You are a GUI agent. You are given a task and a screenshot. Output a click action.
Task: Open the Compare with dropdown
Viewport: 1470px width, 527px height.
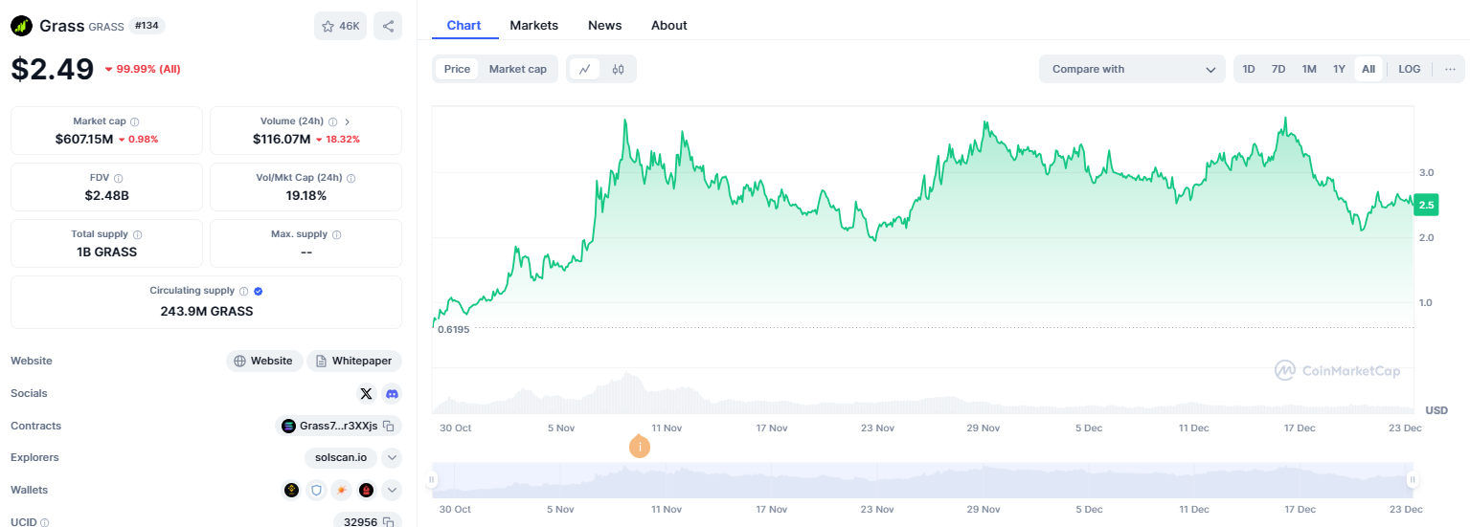click(1132, 69)
